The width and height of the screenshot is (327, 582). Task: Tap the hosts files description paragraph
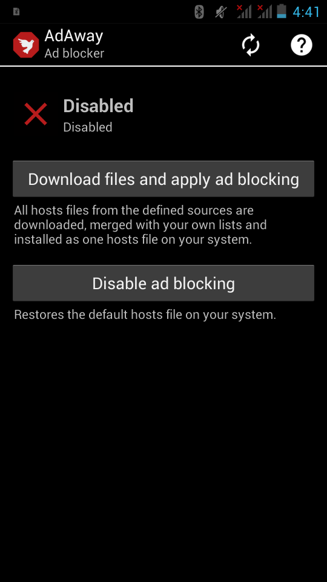[140, 225]
